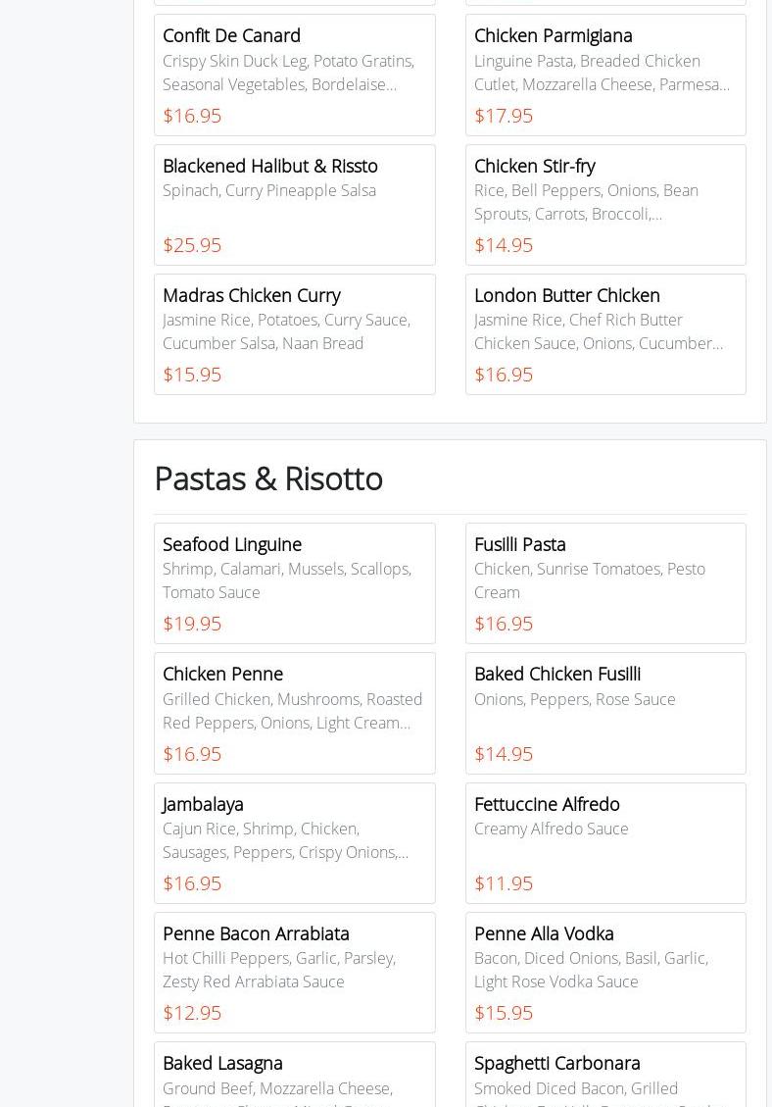Click the Jambalaya ingredients description text
The height and width of the screenshot is (1107, 772).
click(285, 840)
